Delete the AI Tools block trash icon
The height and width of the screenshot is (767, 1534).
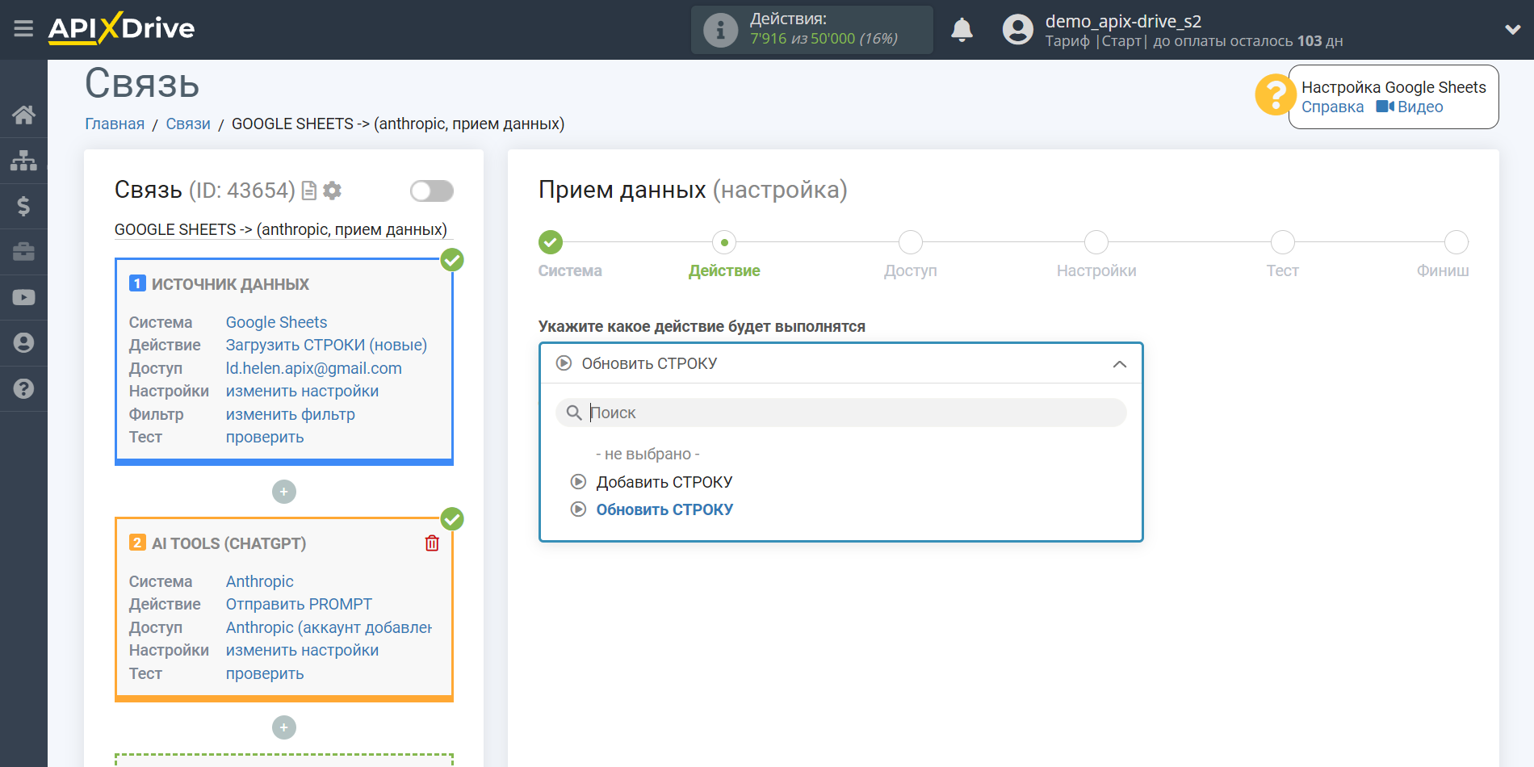432,543
